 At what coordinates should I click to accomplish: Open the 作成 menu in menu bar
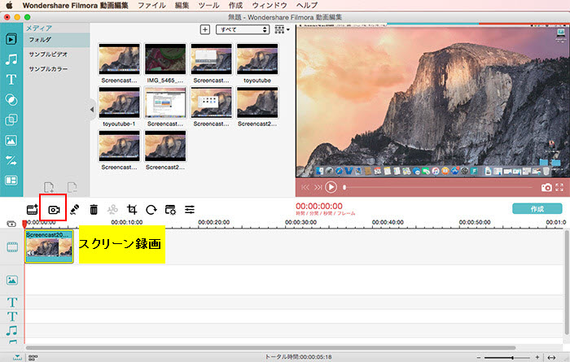tap(235, 5)
